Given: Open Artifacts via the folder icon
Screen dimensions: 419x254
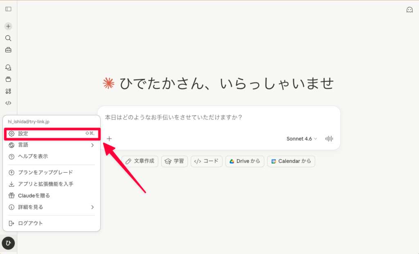Looking at the screenshot, I should (8, 79).
